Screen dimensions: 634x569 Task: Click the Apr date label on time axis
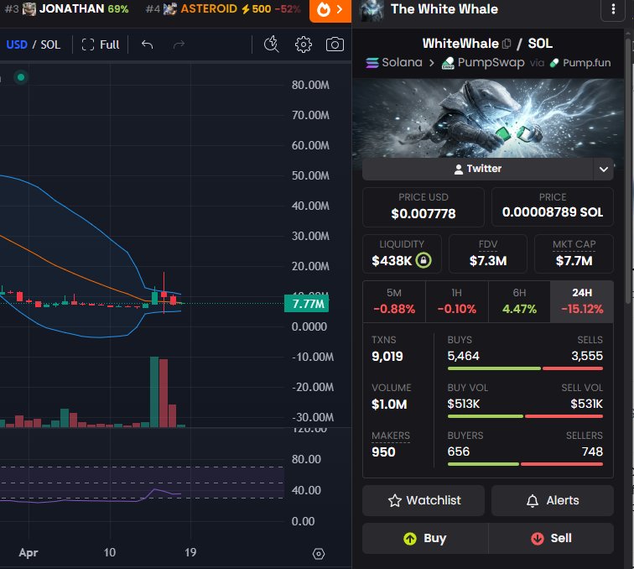pos(29,553)
